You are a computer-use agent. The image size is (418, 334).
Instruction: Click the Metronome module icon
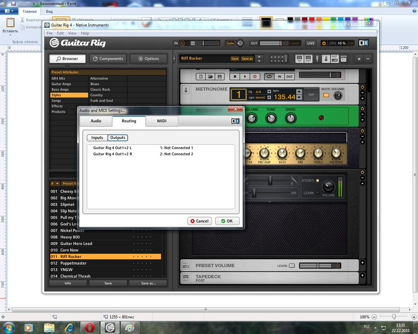[186, 90]
